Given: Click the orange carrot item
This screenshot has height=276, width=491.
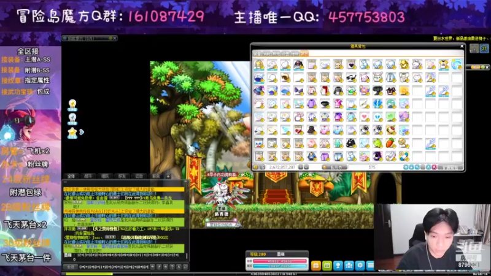Looking at the screenshot, I should click(391, 144).
